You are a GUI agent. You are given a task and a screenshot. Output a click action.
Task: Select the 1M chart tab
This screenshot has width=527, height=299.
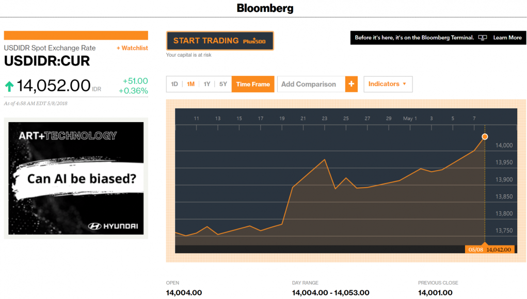click(x=190, y=84)
